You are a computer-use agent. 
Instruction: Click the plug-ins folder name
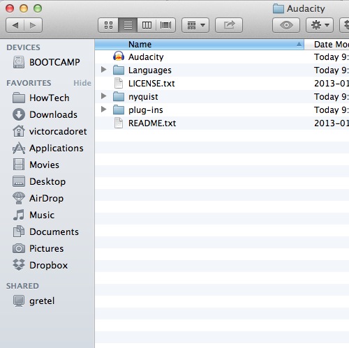pos(146,110)
